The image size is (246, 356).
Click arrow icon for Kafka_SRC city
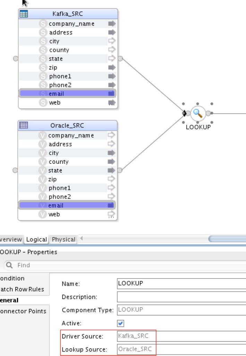[112, 41]
